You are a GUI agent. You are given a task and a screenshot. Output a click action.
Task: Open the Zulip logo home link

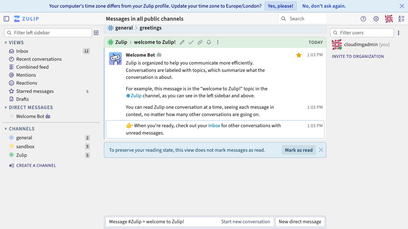[x=26, y=19]
